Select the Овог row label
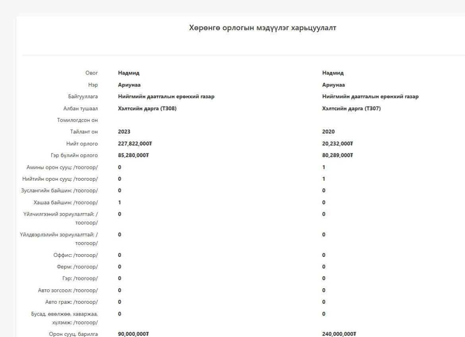Screen dimensions: 465x337 [91, 73]
